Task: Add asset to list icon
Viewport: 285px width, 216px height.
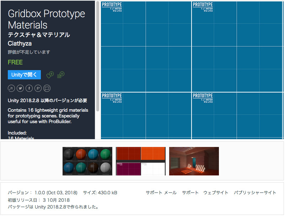Action: [x=61, y=75]
